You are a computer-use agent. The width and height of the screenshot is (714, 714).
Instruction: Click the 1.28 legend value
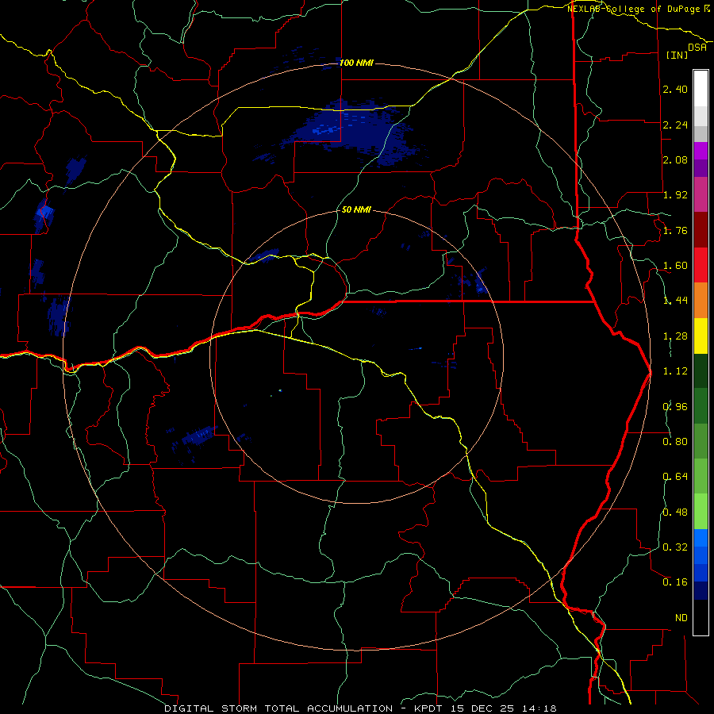(675, 336)
